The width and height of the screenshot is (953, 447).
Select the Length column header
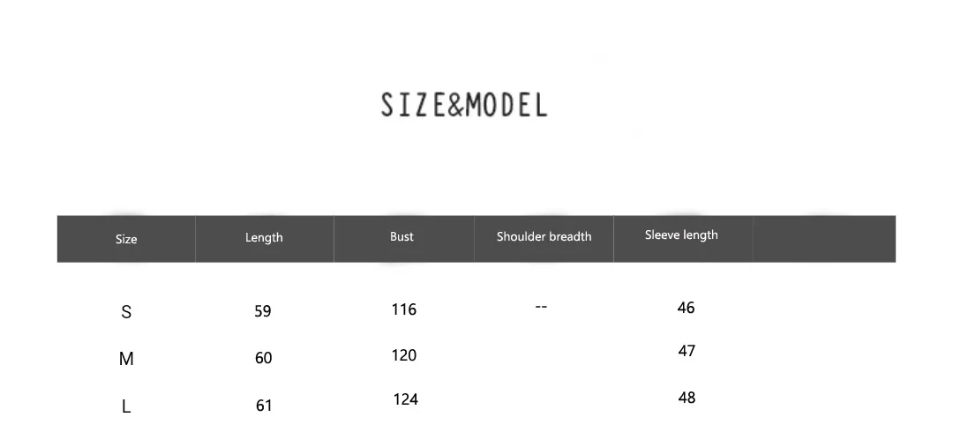[x=264, y=237]
